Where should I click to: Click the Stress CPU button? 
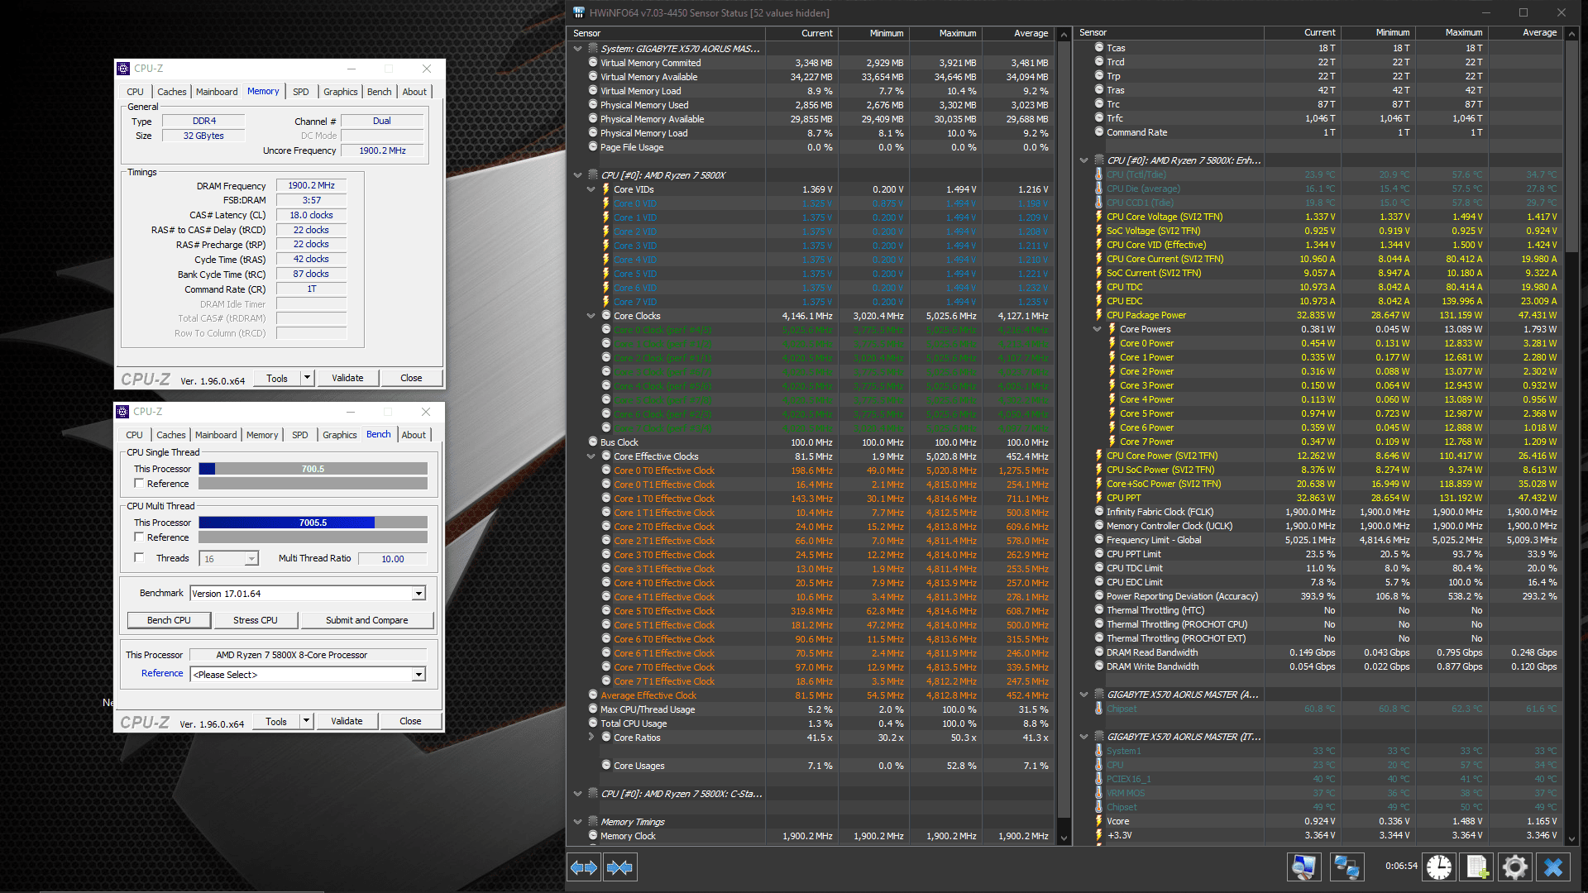pyautogui.click(x=255, y=620)
